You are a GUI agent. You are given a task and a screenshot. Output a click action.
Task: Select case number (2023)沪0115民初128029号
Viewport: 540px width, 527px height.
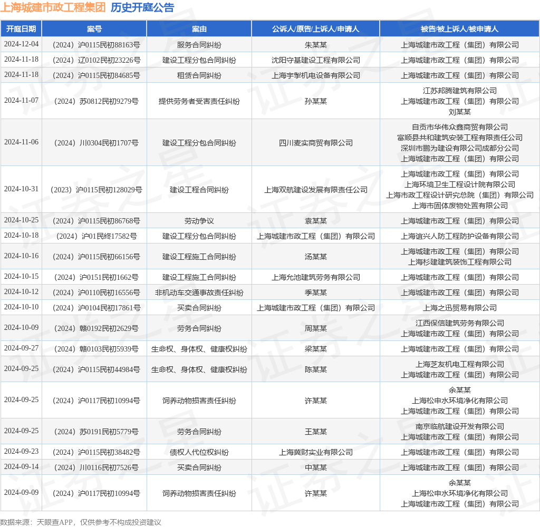click(97, 190)
